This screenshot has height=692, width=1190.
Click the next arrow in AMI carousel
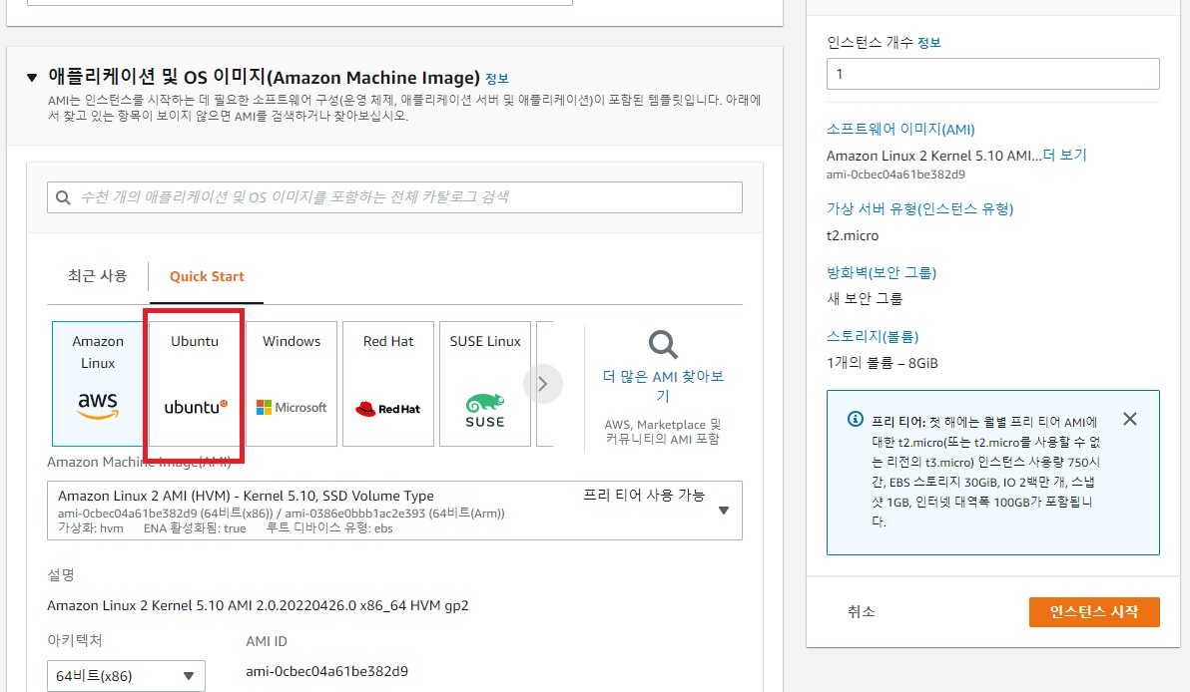click(x=543, y=384)
